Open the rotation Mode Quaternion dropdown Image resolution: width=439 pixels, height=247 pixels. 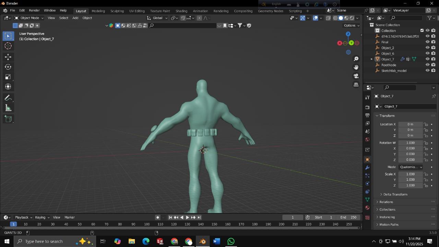click(411, 167)
